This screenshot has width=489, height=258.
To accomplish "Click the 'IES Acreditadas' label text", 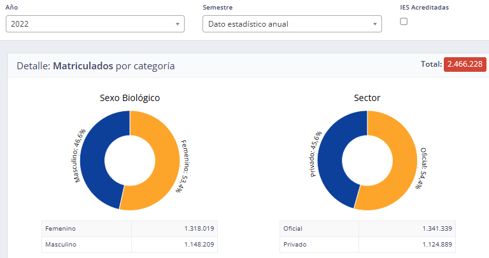I will [425, 8].
